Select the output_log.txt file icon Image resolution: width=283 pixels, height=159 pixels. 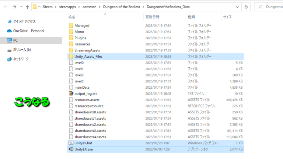coord(71,93)
